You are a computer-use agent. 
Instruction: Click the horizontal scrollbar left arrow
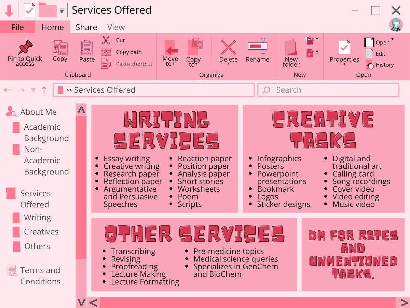(x=93, y=303)
